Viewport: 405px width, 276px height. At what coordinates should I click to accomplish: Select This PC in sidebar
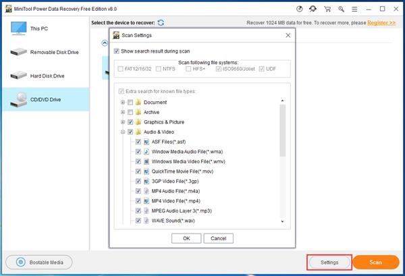tap(46, 28)
